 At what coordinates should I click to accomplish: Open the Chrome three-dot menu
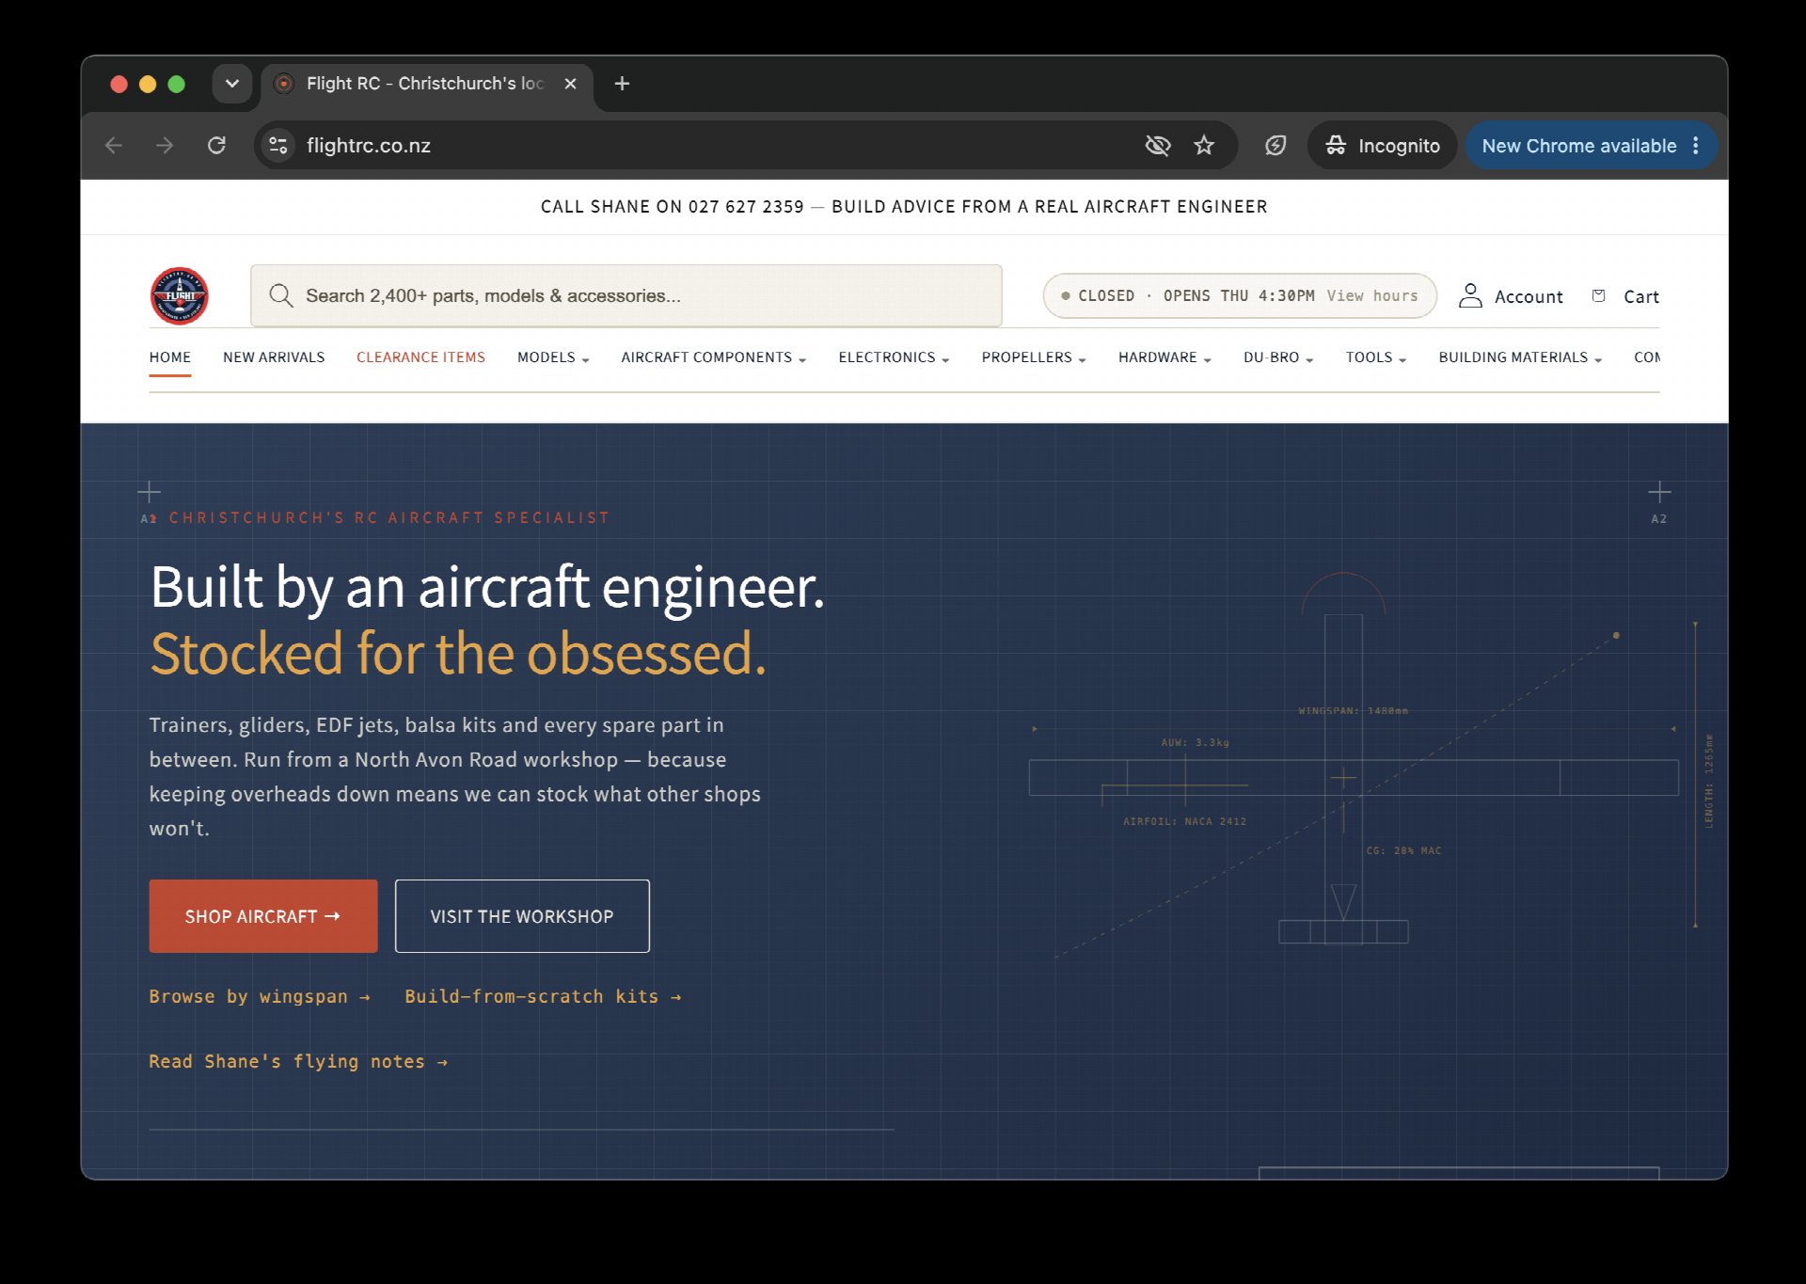point(1696,146)
